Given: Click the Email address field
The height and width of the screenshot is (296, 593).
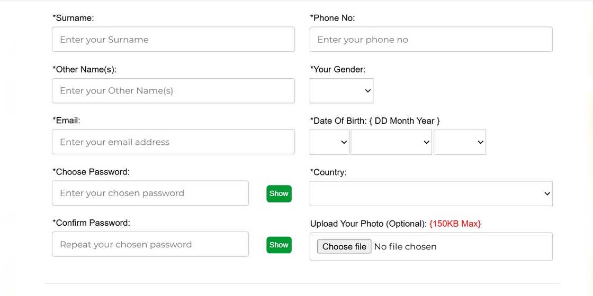Looking at the screenshot, I should [173, 142].
